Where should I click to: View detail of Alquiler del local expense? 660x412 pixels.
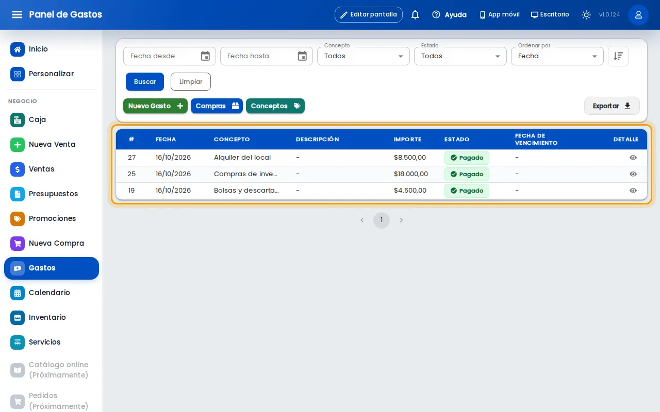click(633, 158)
